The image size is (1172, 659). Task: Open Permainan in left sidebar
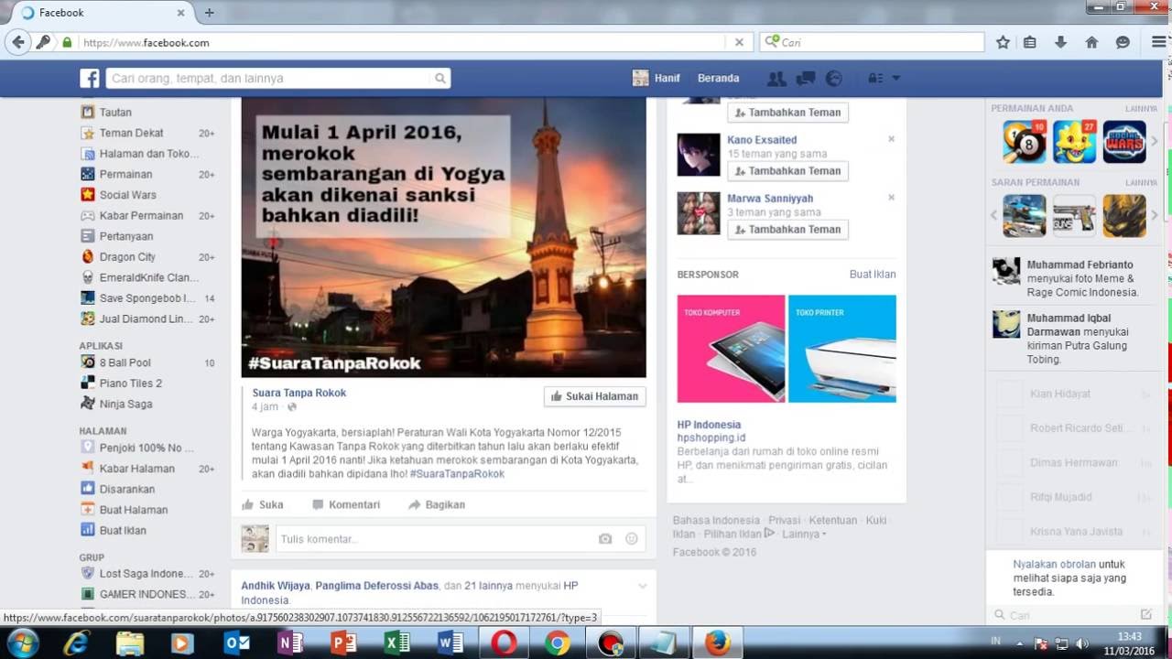click(125, 174)
